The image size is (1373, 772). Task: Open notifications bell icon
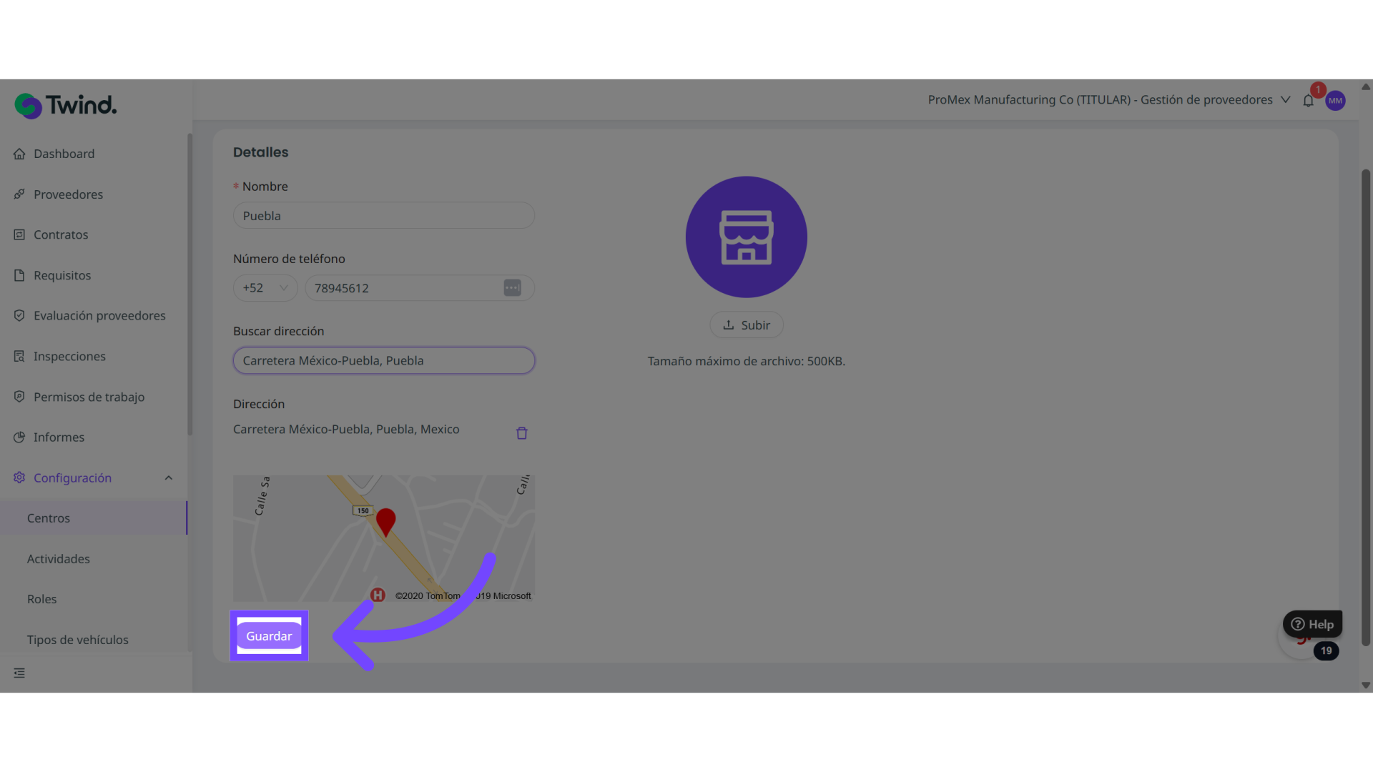(1308, 101)
